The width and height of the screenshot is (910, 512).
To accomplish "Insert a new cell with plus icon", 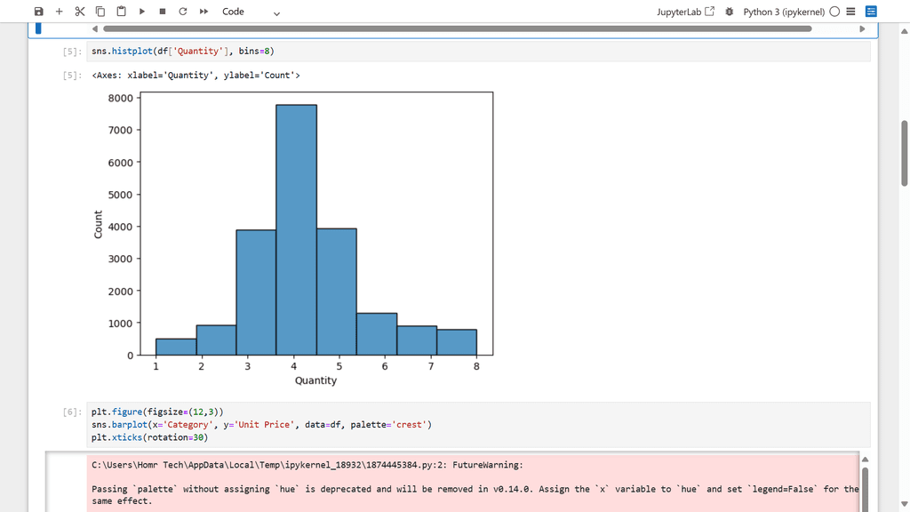I will 60,12.
